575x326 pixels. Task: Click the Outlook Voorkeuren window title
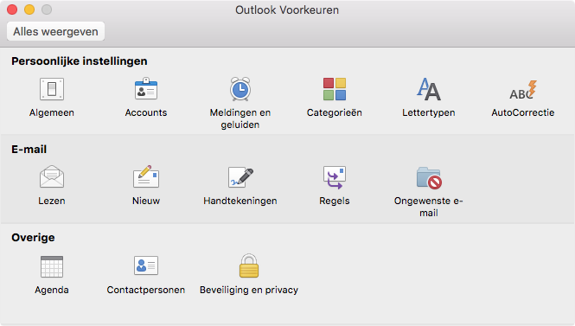[x=287, y=10]
